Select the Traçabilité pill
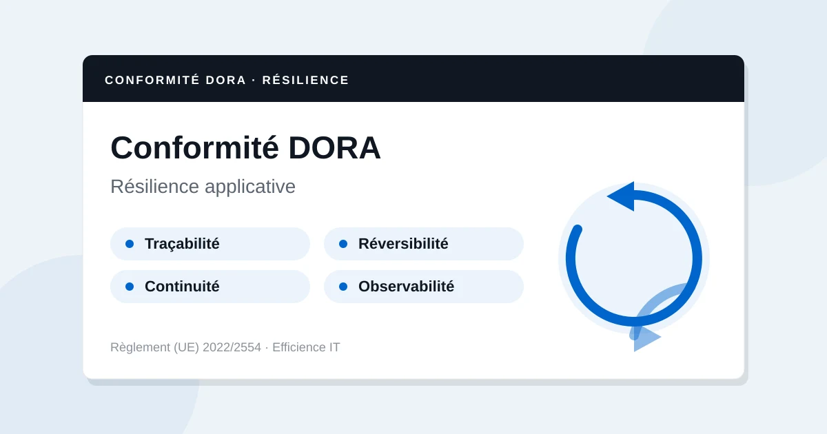This screenshot has width=827, height=434. point(210,244)
